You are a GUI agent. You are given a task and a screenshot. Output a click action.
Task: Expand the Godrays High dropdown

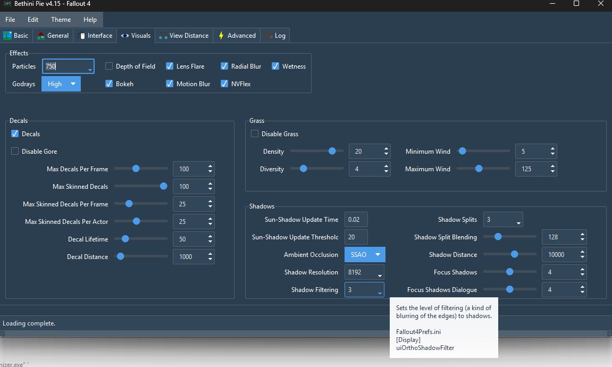click(61, 84)
